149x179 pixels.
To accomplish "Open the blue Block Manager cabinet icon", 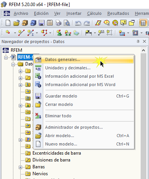I will pyautogui.click(x=33, y=23).
